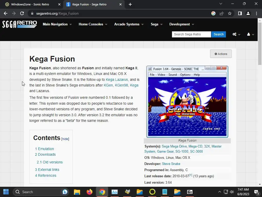Jump to 2 Downloads section
Viewport: 262px width, 197px height.
[45, 154]
